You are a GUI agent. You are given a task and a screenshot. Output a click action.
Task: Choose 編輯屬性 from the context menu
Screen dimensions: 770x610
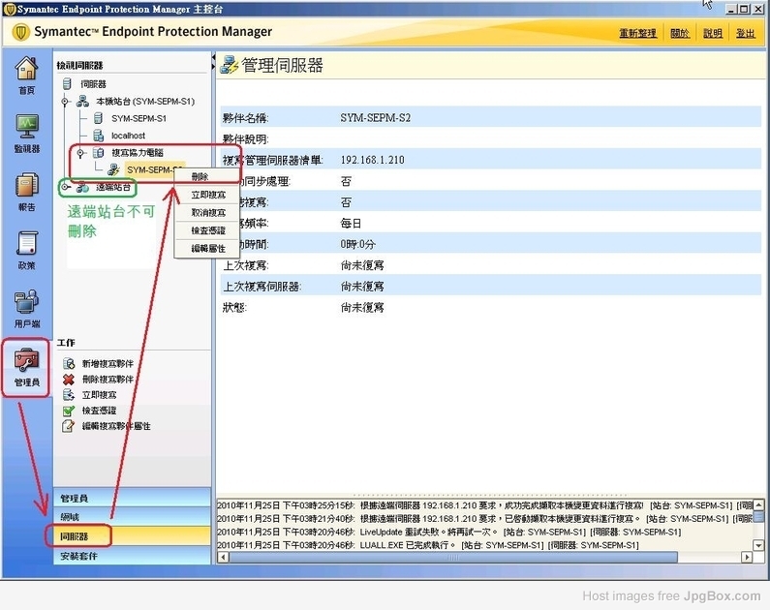(207, 249)
